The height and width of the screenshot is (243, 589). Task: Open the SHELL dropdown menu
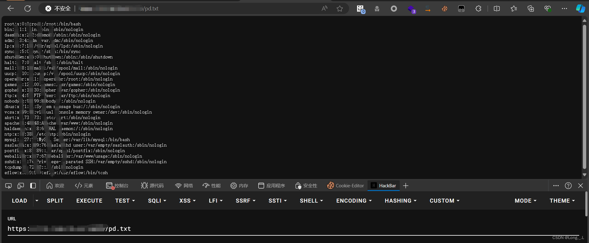click(x=311, y=201)
